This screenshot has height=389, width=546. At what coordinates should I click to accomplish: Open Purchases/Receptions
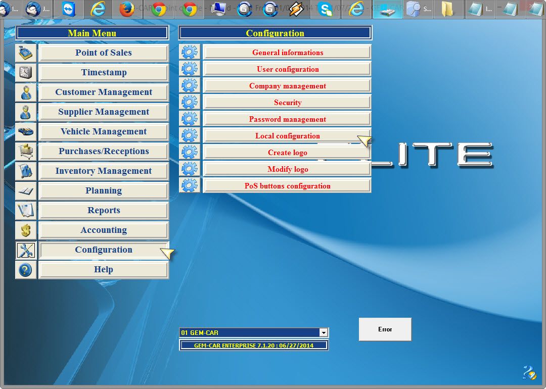[x=104, y=152]
